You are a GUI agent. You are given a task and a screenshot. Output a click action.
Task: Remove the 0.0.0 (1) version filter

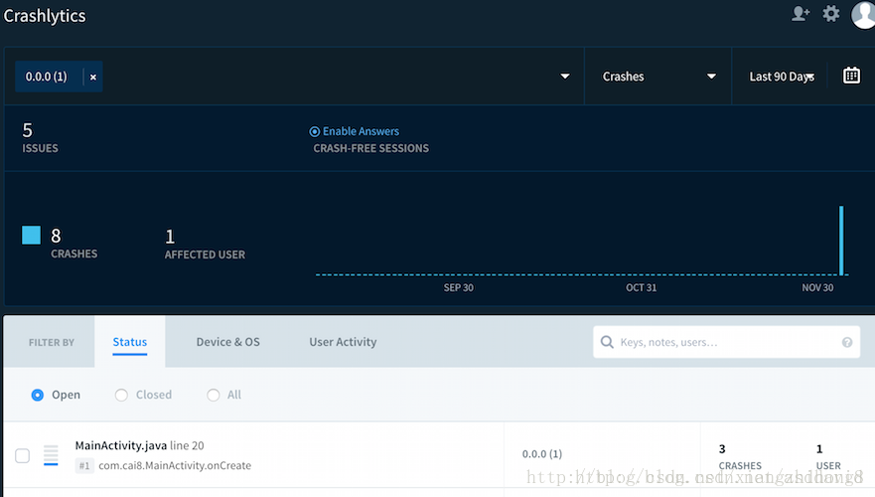click(x=93, y=78)
